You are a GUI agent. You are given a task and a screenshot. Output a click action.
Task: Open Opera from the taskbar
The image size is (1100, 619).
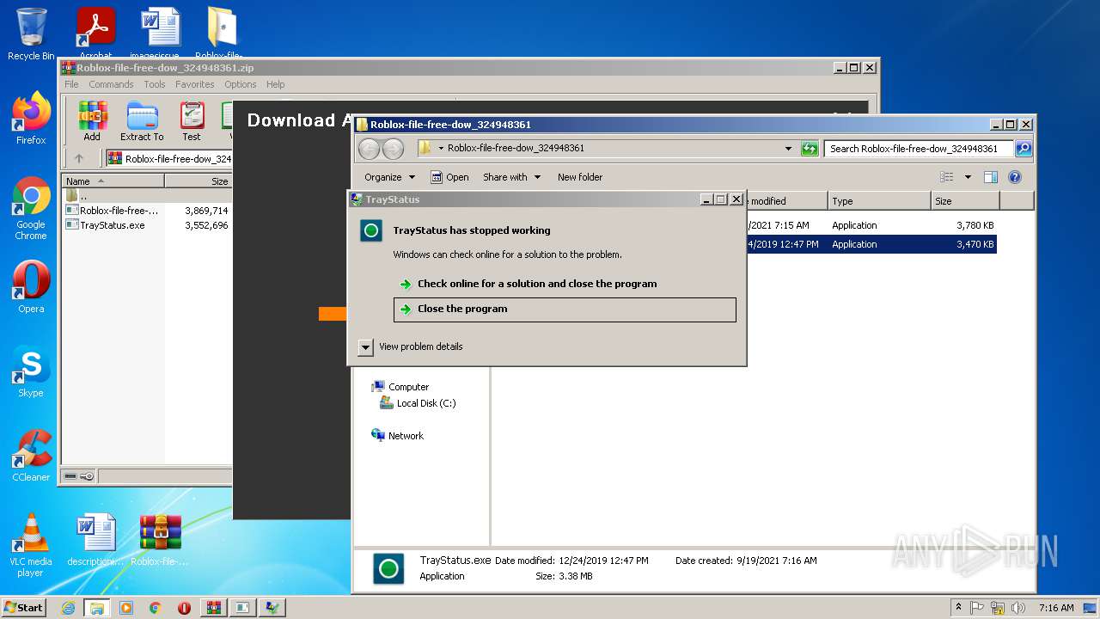pyautogui.click(x=184, y=608)
